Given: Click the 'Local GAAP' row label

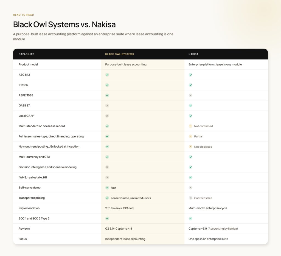Looking at the screenshot, I should tap(26, 116).
